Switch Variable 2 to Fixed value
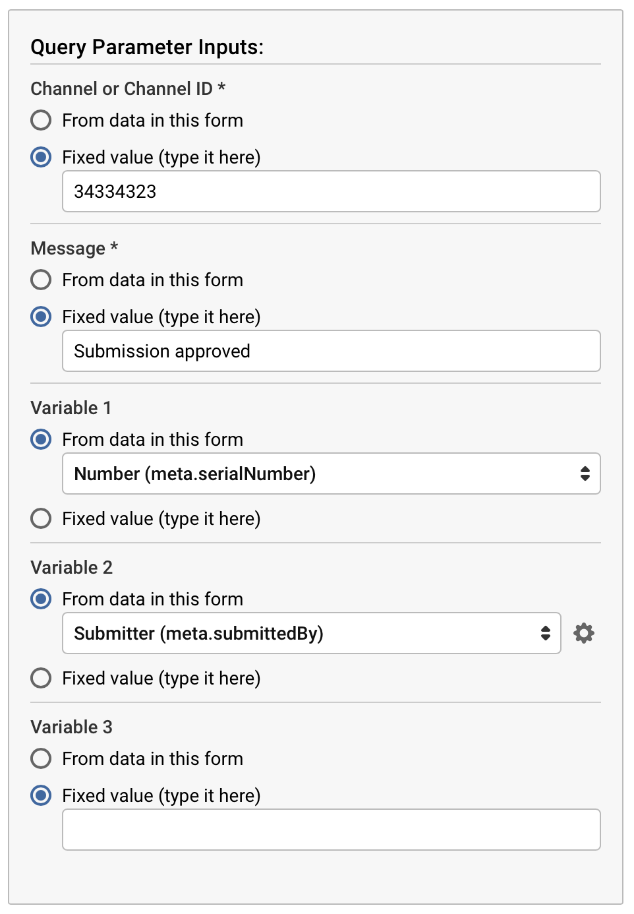The width and height of the screenshot is (634, 914). (41, 678)
